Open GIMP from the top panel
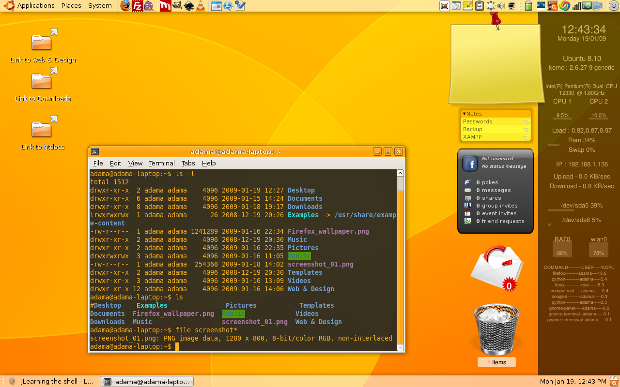The image size is (620, 387). [177, 6]
